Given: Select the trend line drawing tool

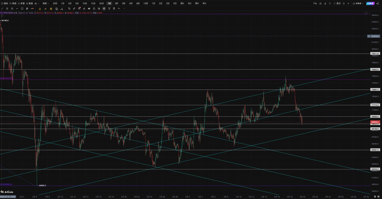Looking at the screenshot, I should [x=3, y=9].
